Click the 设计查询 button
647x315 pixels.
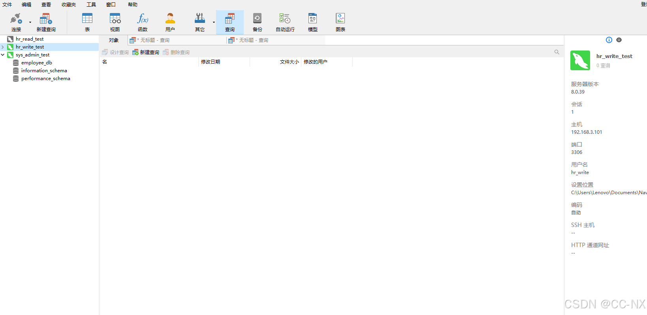115,52
